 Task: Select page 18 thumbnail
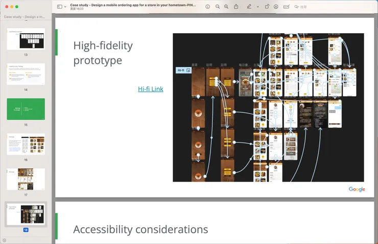coord(26,214)
